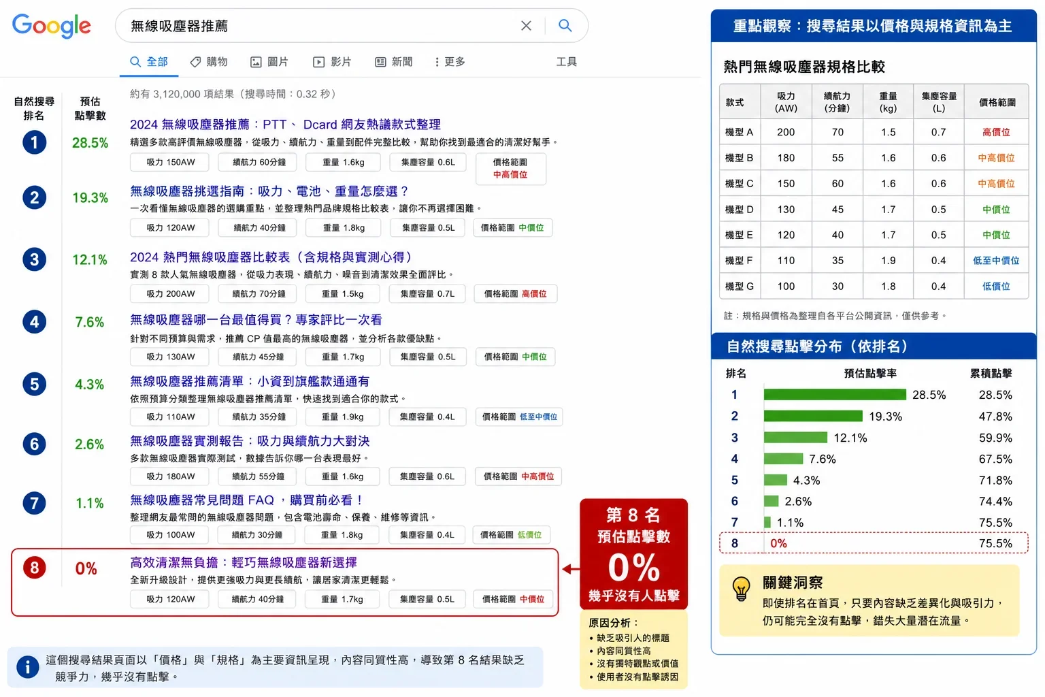Switch to the 影片 tab
The width and height of the screenshot is (1045, 697).
(332, 62)
